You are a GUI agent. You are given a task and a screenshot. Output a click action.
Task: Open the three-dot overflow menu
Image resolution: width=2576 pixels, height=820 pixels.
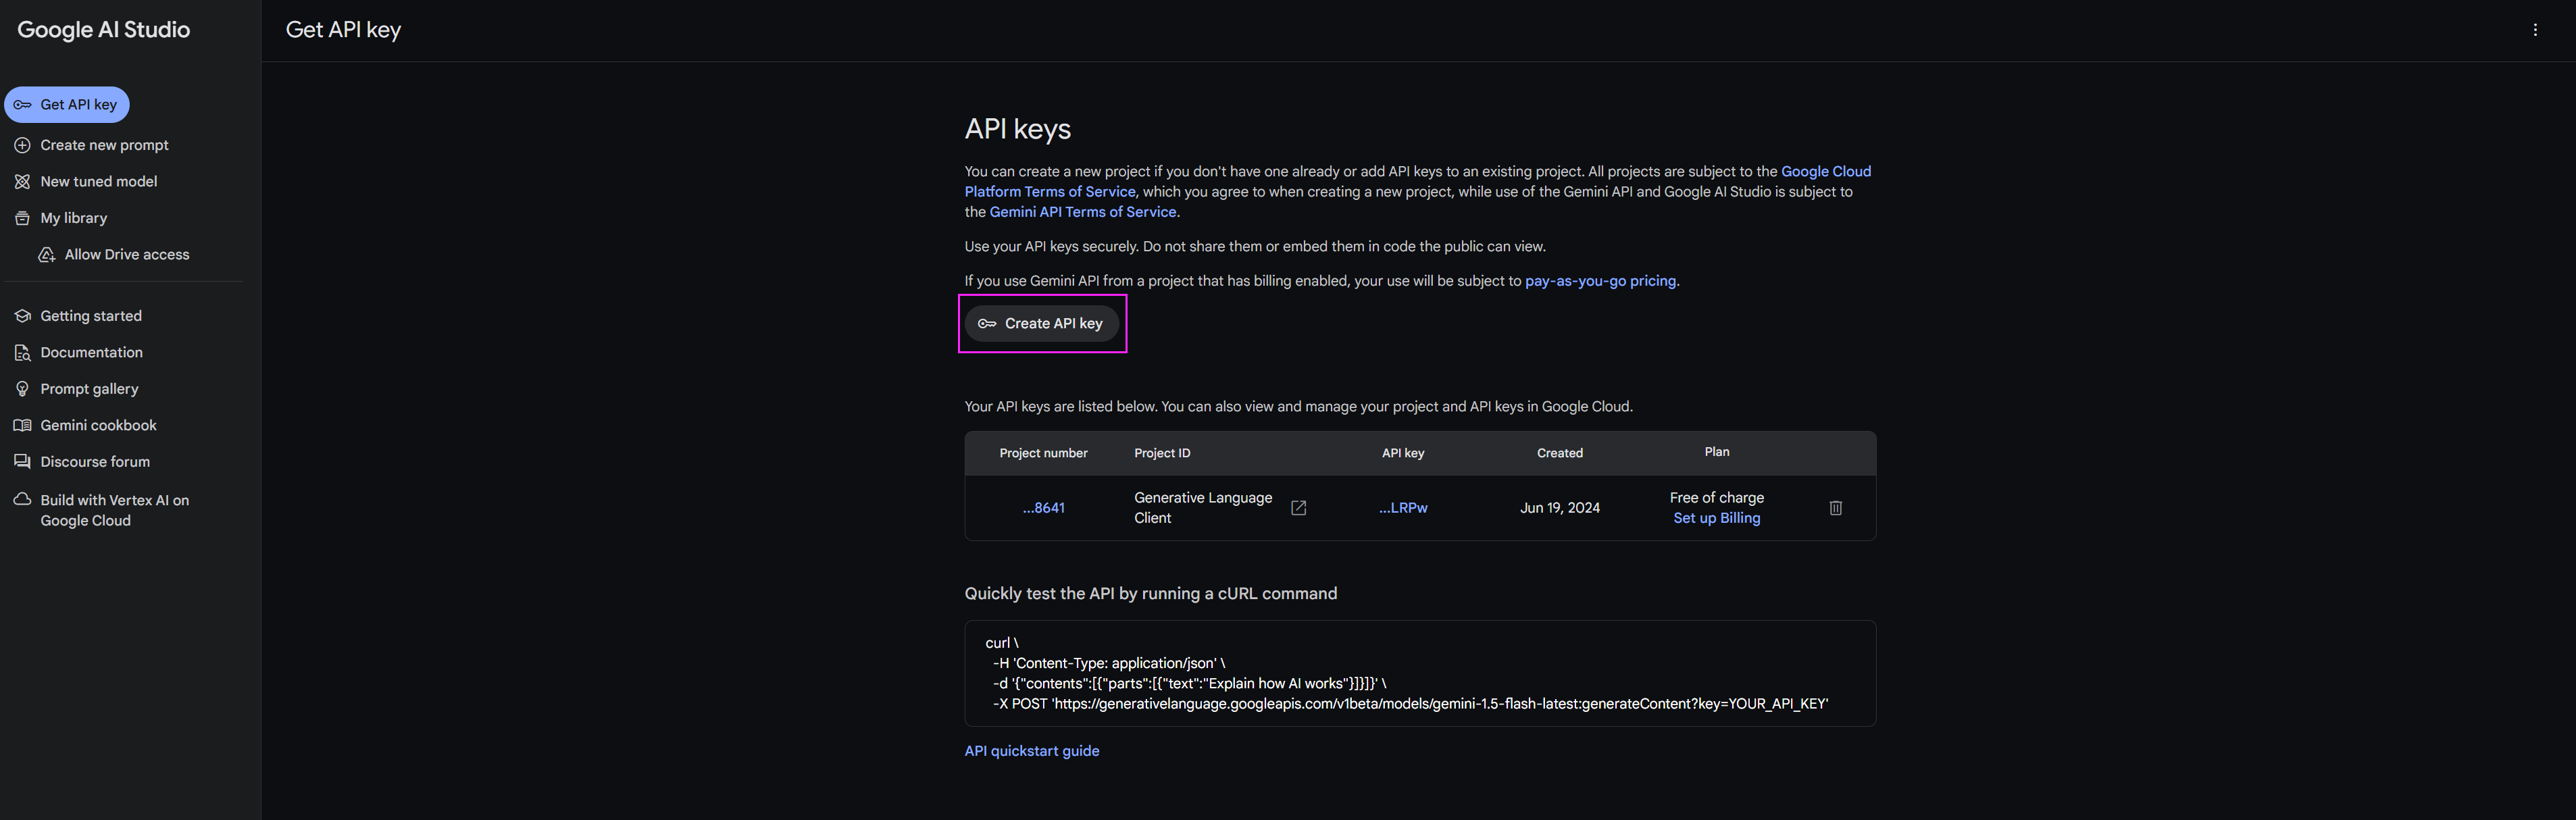pyautogui.click(x=2534, y=30)
